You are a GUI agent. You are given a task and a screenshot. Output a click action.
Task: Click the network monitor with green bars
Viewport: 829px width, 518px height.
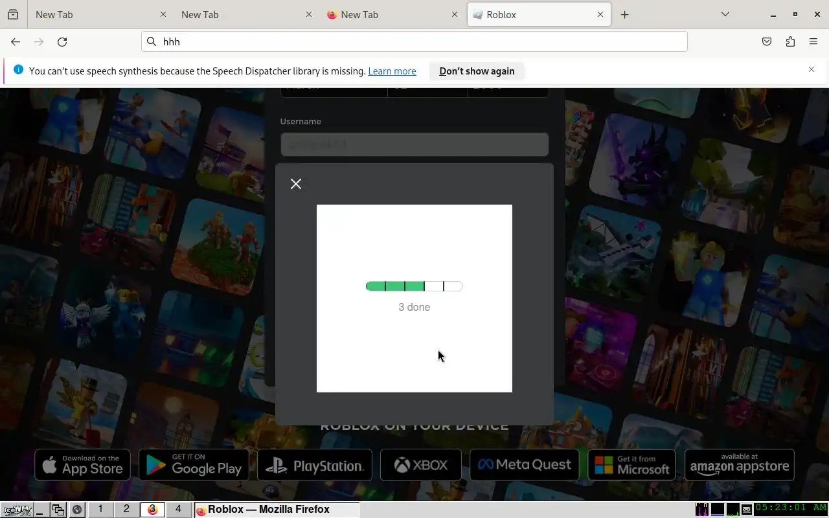pyautogui.click(x=732, y=510)
